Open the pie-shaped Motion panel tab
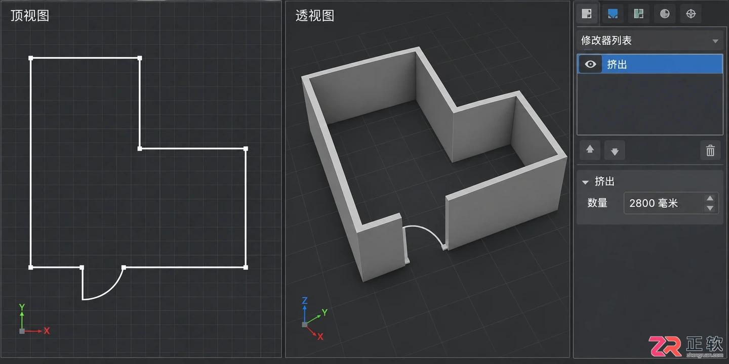The width and height of the screenshot is (729, 364). 665,14
